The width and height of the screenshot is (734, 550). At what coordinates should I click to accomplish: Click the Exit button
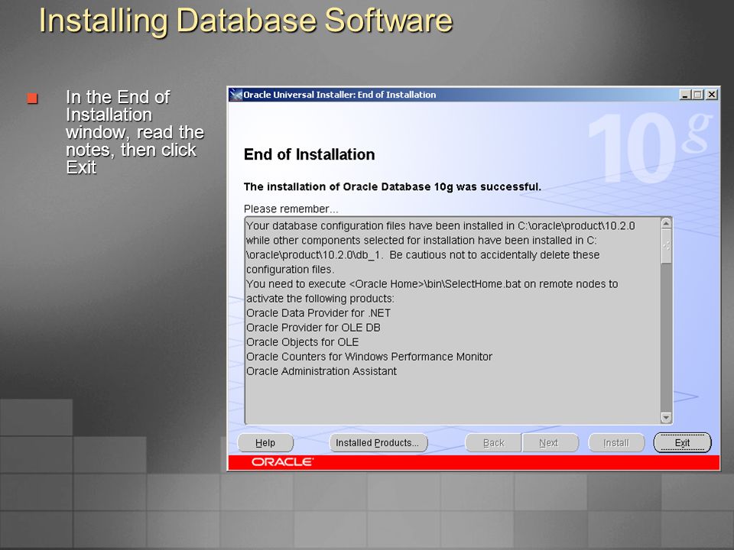coord(682,442)
